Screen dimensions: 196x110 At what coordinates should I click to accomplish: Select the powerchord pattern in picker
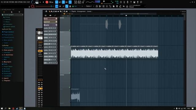click(x=50, y=22)
